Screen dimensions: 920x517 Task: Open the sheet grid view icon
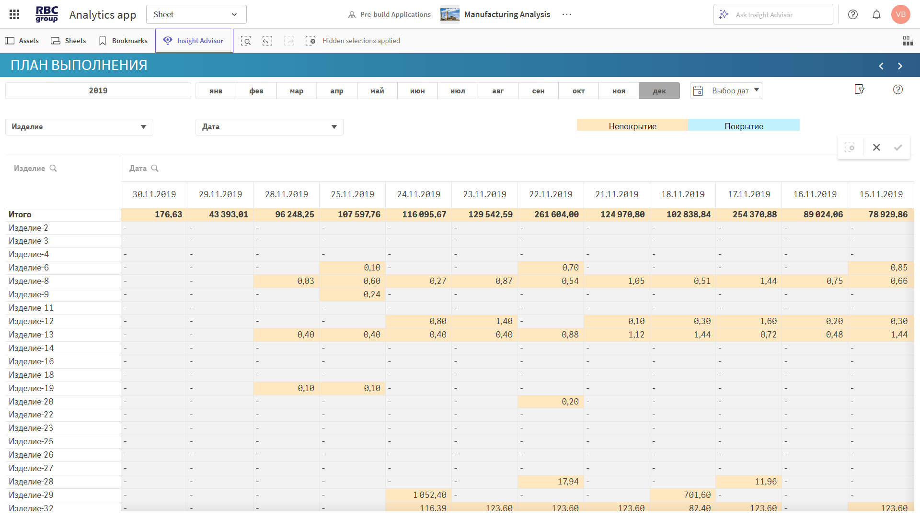(x=908, y=41)
